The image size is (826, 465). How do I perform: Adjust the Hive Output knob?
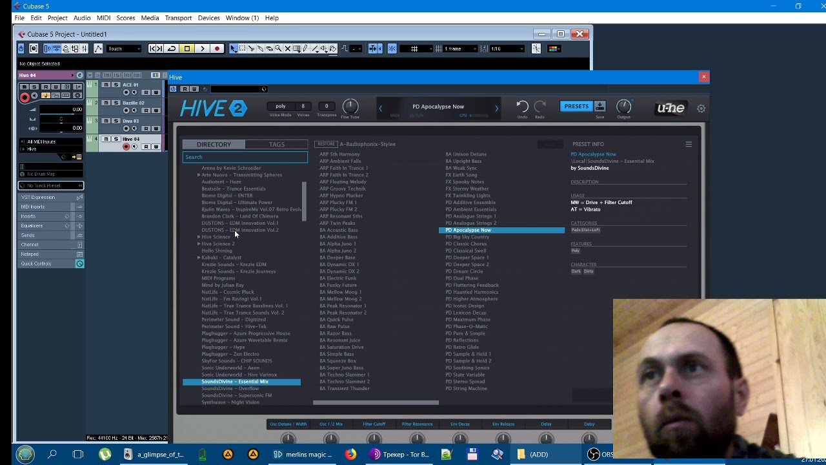pyautogui.click(x=623, y=106)
